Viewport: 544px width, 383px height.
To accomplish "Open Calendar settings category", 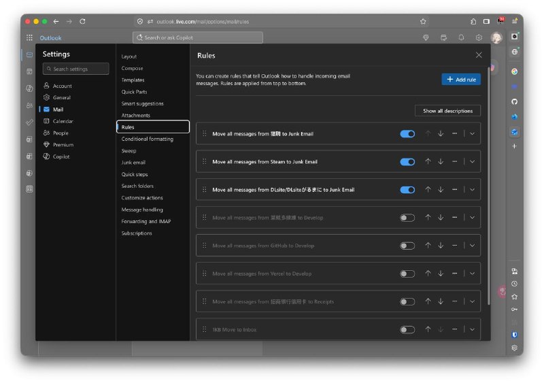I will (63, 121).
